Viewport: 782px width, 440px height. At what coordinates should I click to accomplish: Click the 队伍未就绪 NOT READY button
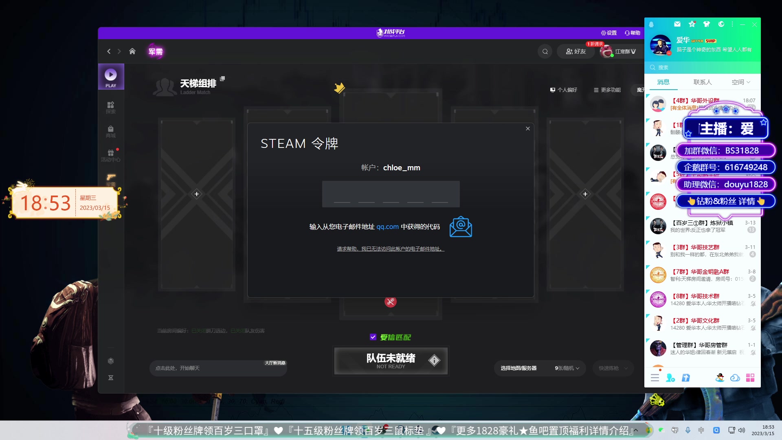[x=391, y=361]
